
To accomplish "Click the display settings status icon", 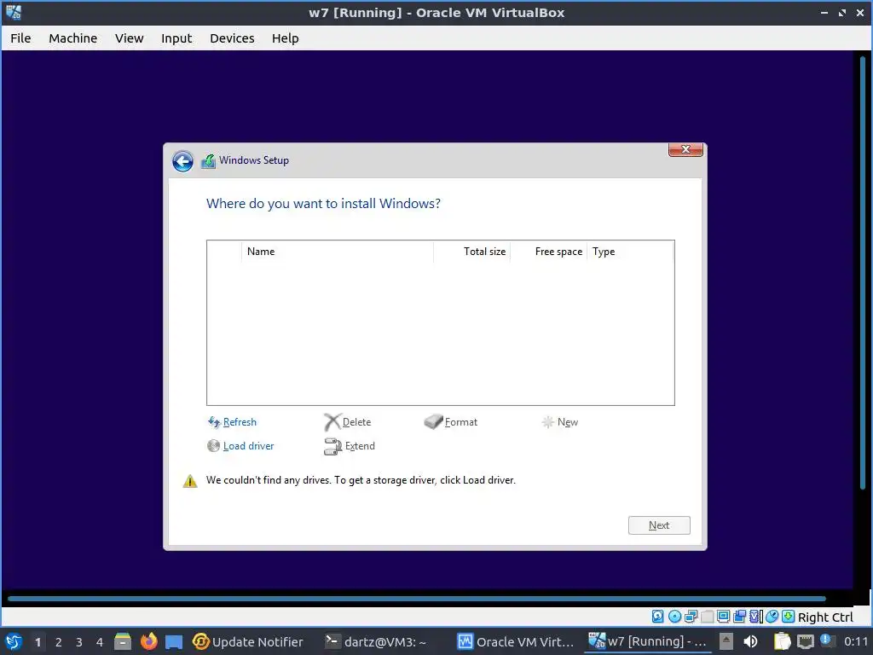I will pos(723,617).
